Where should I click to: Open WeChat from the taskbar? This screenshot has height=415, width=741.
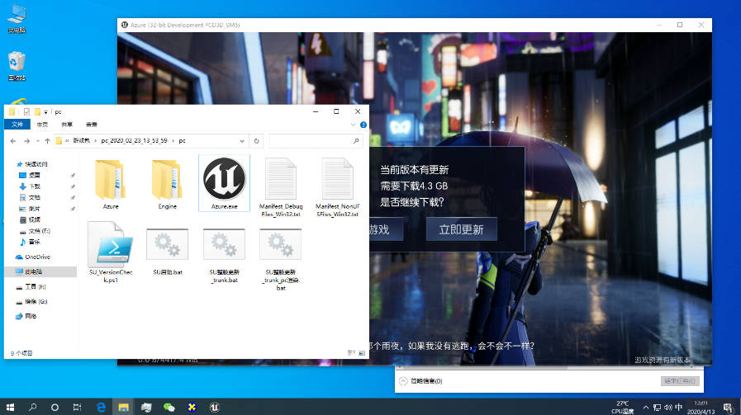pyautogui.click(x=169, y=407)
